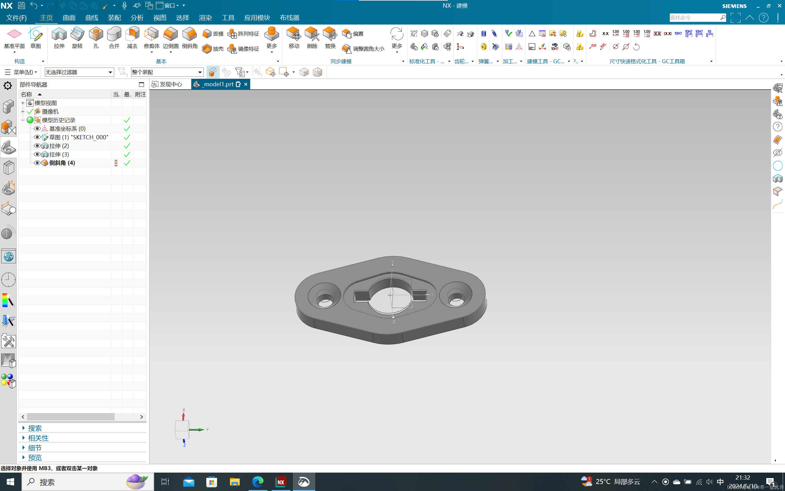Sort tree by 名称 column header
Screen dimensions: 785x491
65,94
